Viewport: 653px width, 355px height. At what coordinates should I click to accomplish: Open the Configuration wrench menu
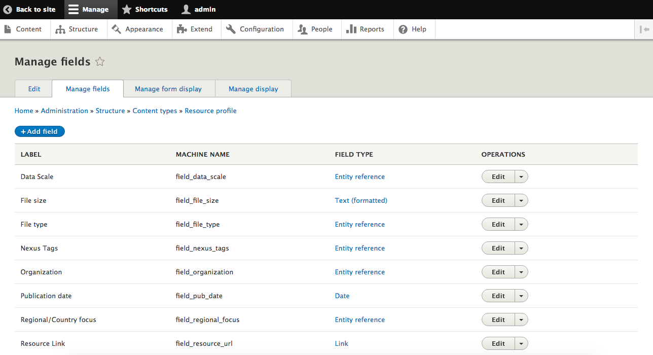pyautogui.click(x=255, y=29)
